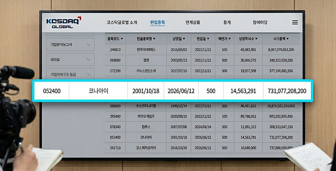Click listing date 2016/10/28
336x171 pixels.
pos(179,148)
